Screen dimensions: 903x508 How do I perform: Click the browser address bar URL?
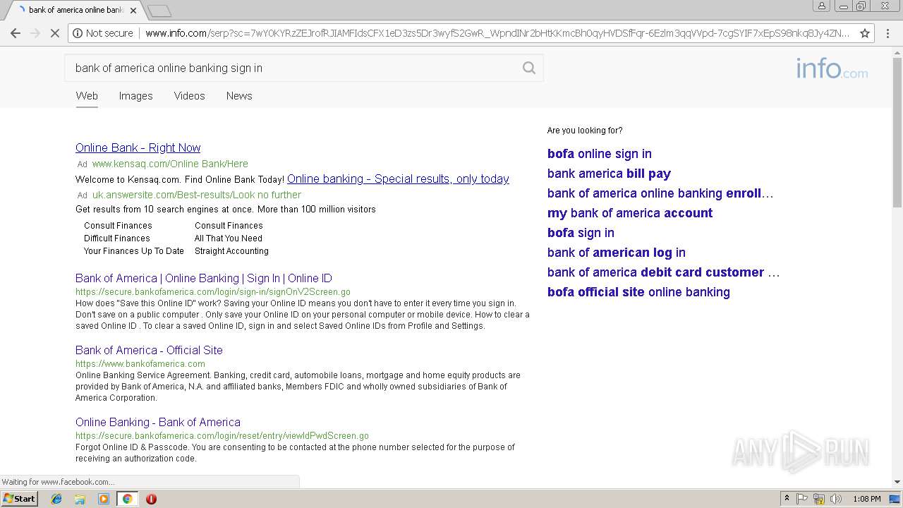click(497, 33)
